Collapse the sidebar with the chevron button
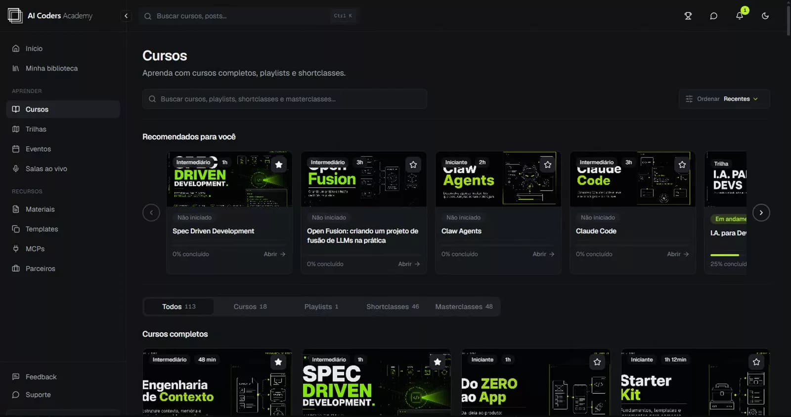This screenshot has width=791, height=417. (126, 16)
